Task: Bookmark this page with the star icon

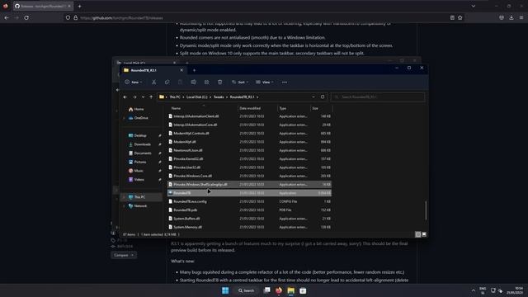Action: (460, 17)
